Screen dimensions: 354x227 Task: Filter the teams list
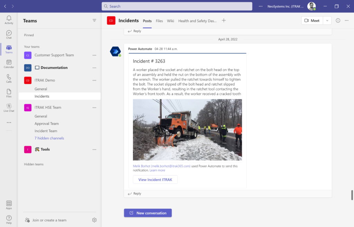tap(94, 20)
